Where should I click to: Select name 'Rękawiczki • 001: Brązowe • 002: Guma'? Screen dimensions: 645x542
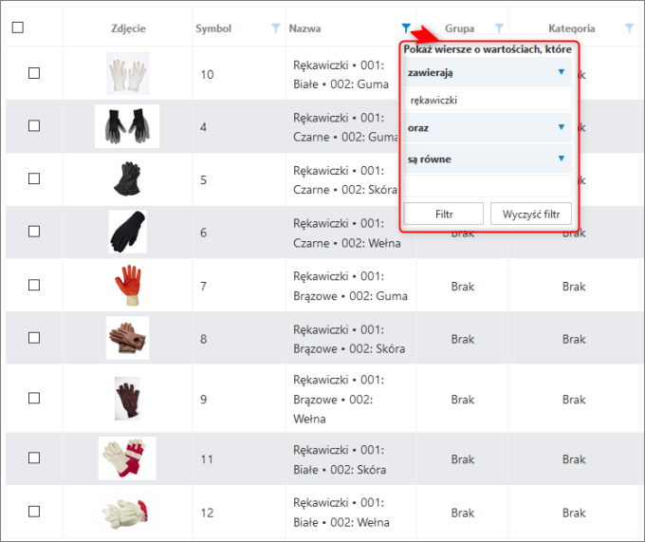(350, 286)
